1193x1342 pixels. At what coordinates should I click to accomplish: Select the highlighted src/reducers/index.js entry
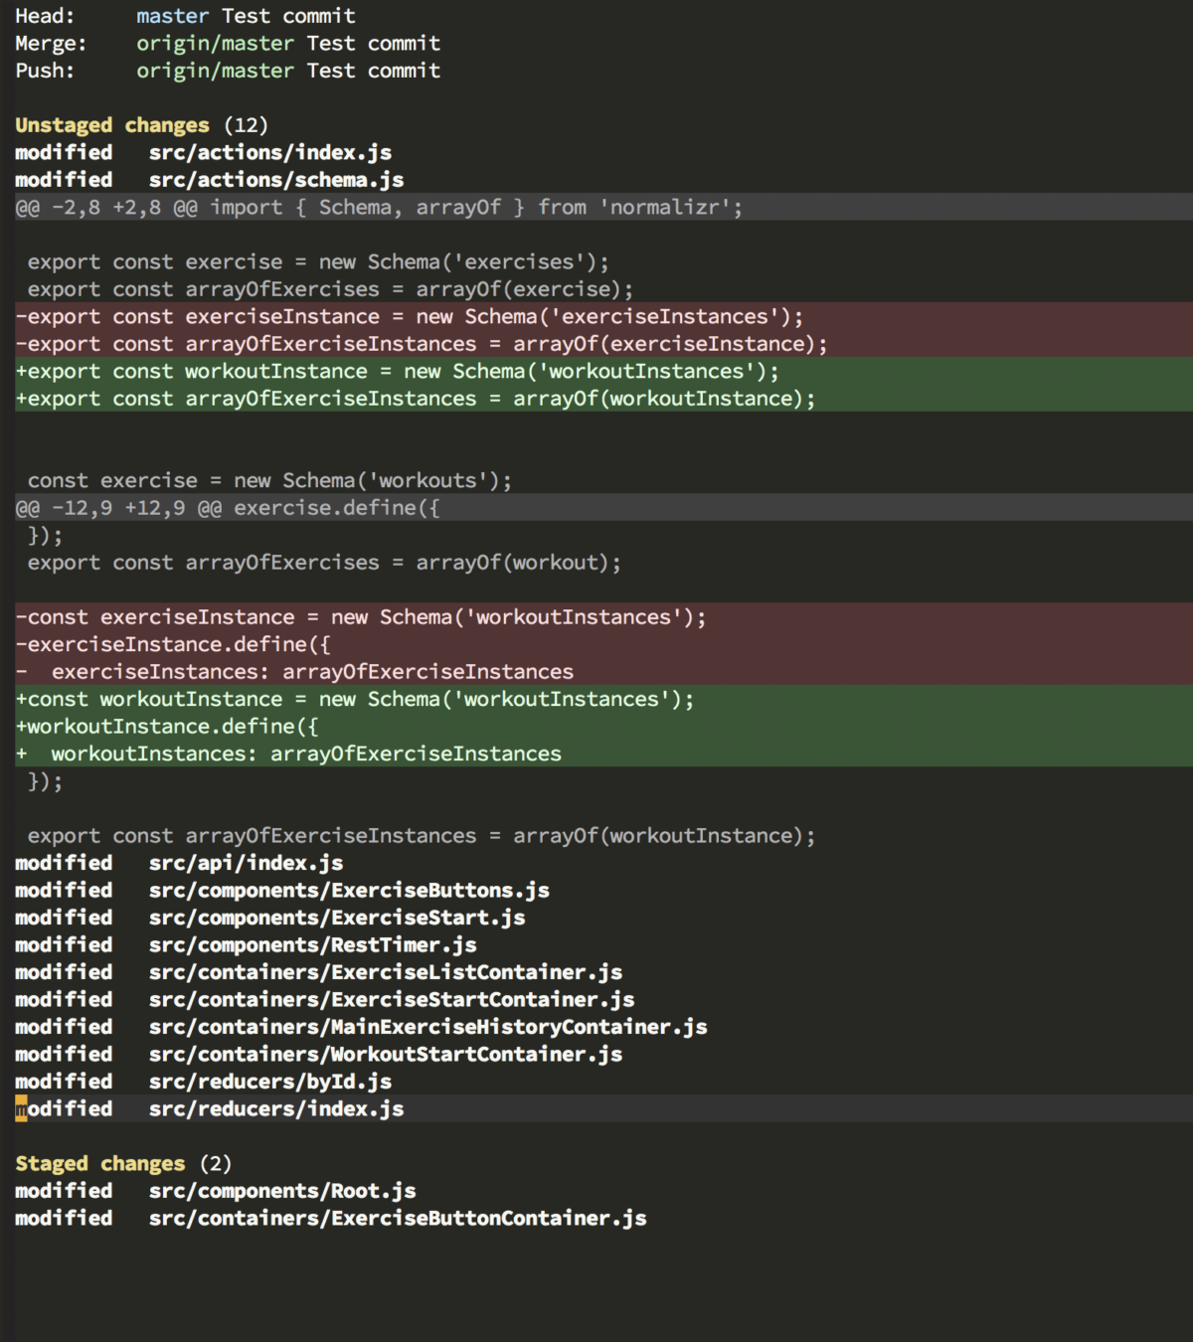click(x=275, y=1108)
